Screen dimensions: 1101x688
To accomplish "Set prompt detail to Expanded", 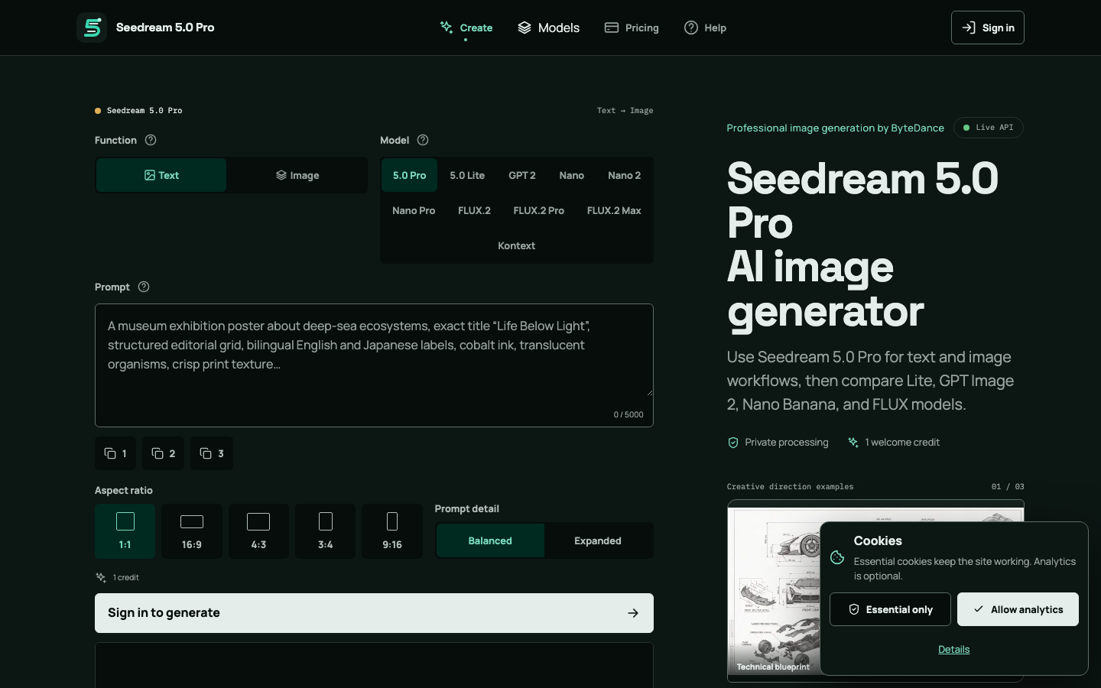I will tap(598, 540).
